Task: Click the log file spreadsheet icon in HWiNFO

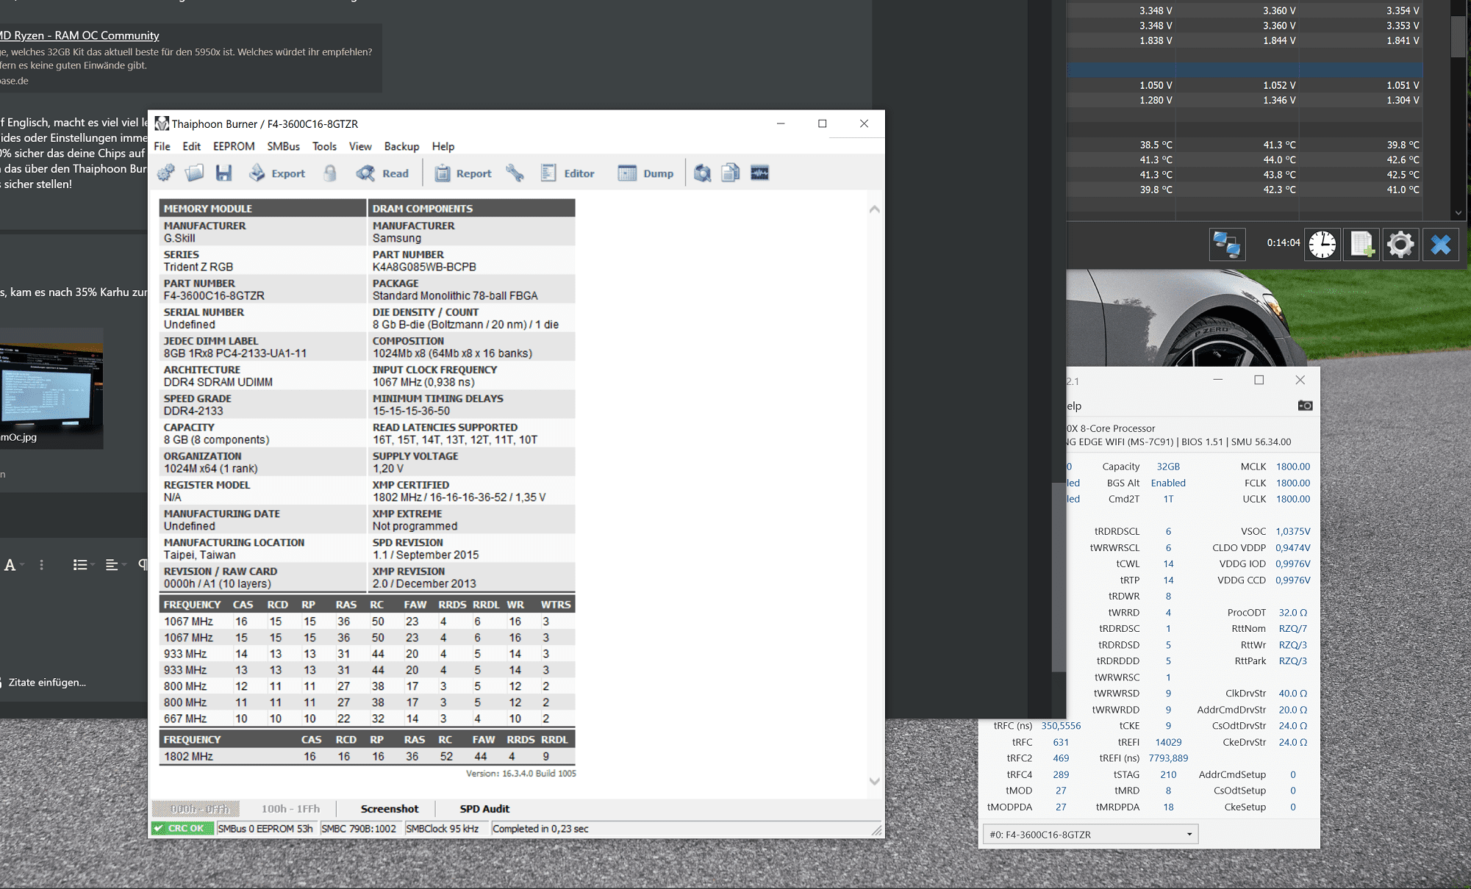Action: pyautogui.click(x=1361, y=245)
